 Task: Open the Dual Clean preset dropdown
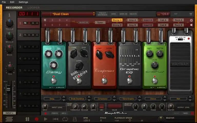[x=68, y=14]
